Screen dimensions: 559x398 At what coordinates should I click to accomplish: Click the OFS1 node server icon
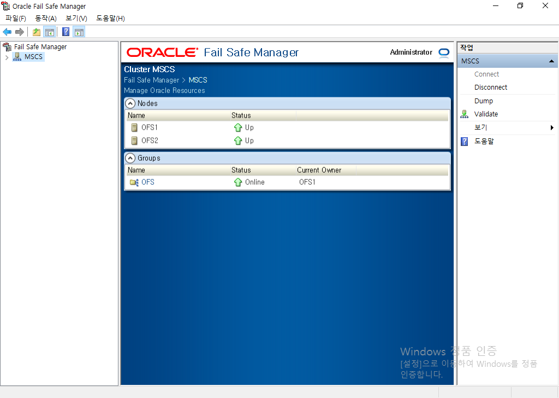(134, 127)
